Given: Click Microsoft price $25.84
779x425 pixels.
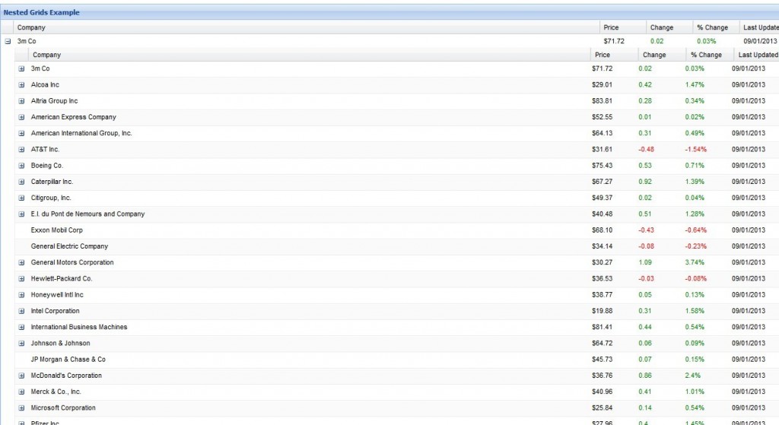Looking at the screenshot, I should coord(603,408).
